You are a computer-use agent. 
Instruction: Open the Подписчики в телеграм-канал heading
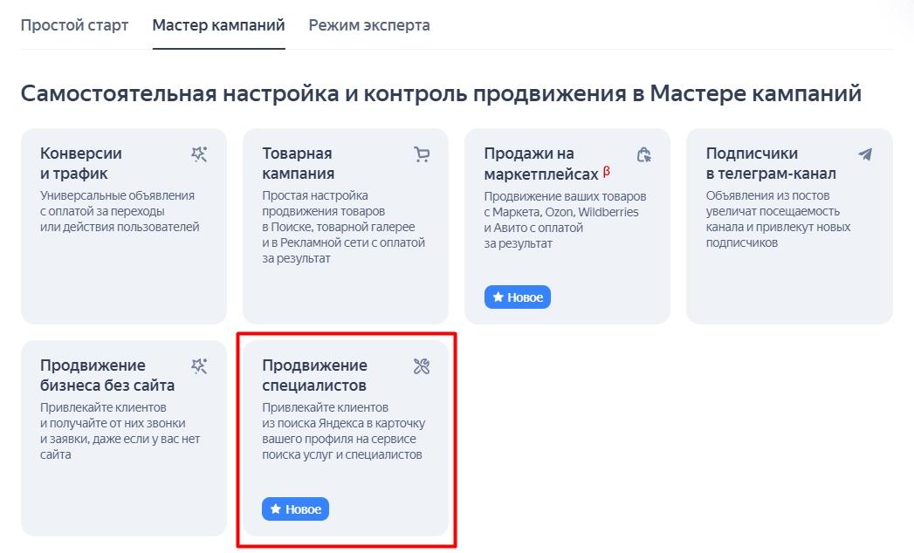[771, 163]
